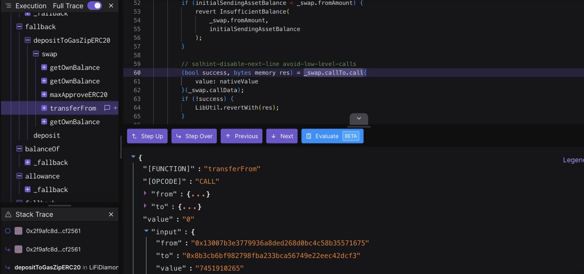Screen dimensions: 584x274
Task: Go to the Next step
Action: point(282,136)
